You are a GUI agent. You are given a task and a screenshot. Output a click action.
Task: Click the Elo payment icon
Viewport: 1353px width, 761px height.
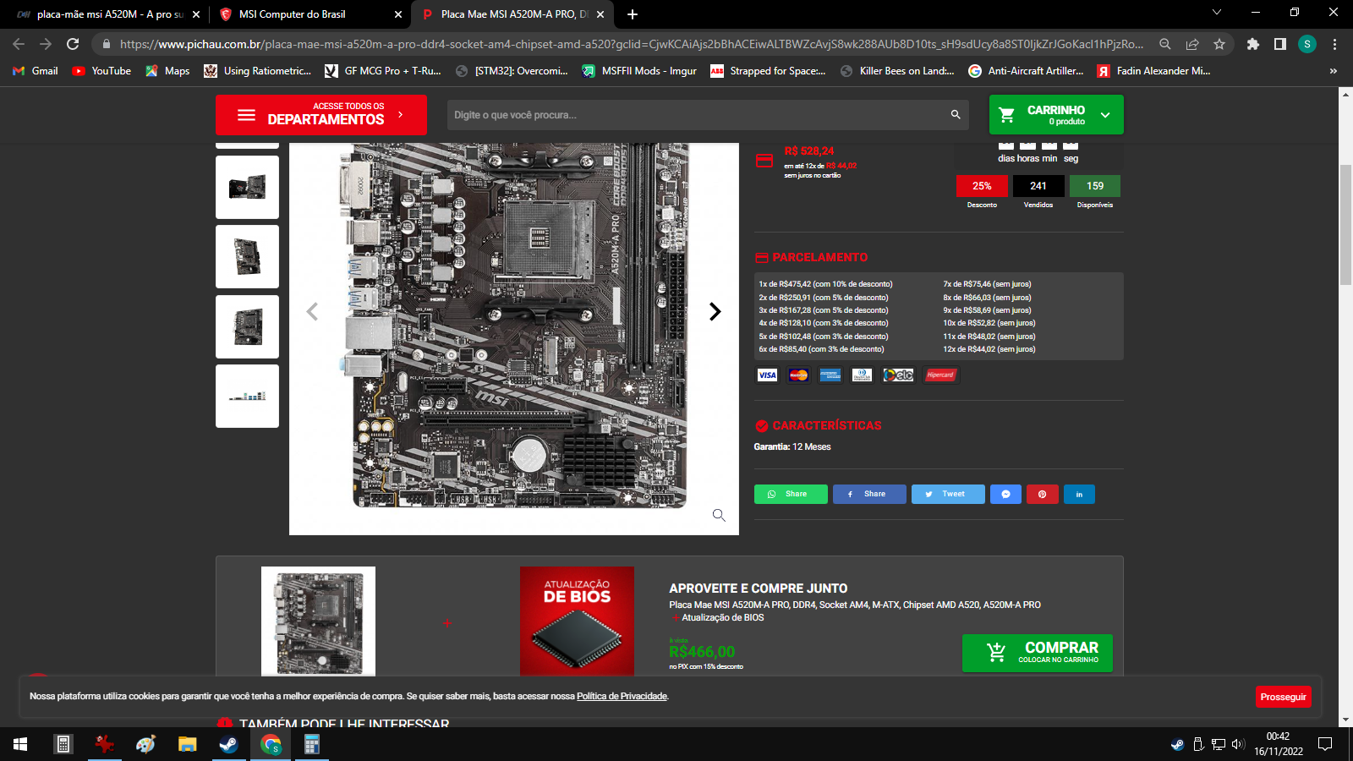click(898, 375)
